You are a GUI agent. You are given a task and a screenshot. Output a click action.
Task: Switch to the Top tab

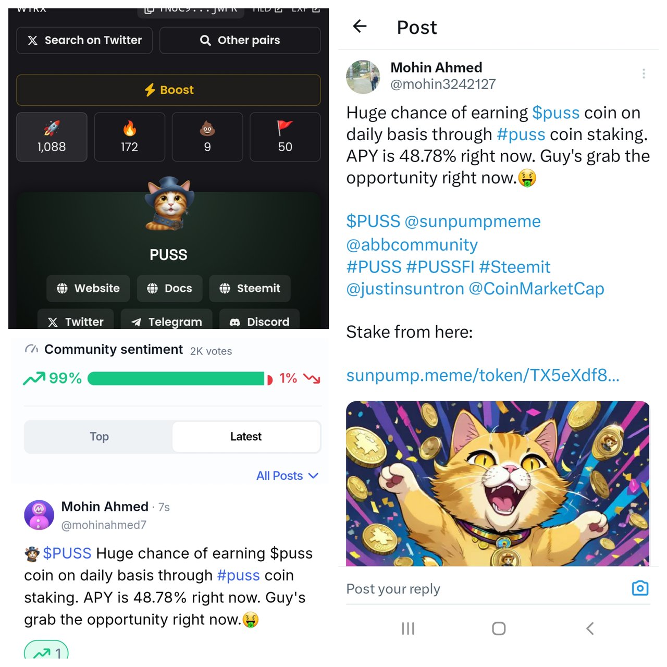(99, 437)
